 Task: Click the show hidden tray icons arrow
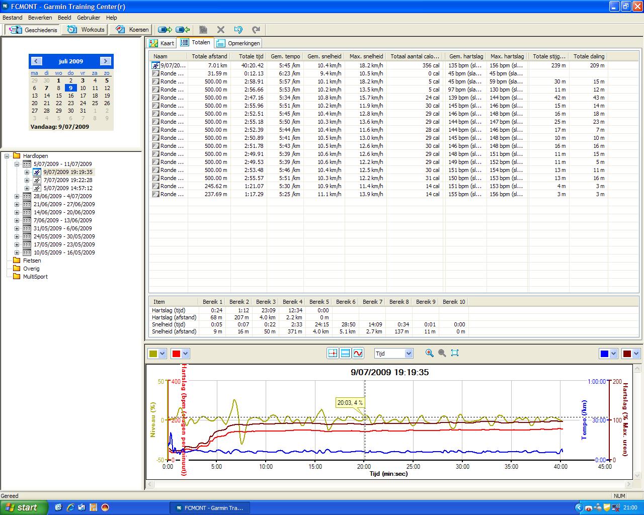click(x=579, y=508)
